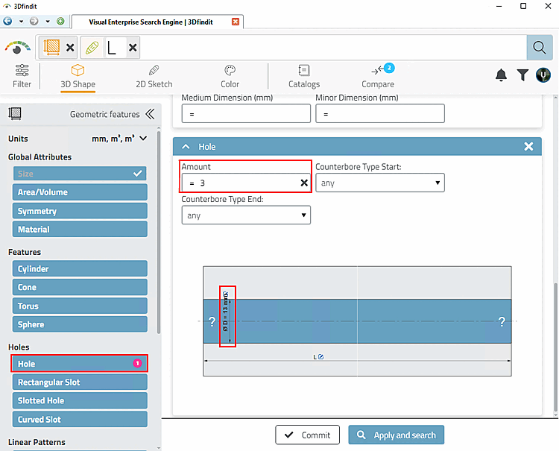Open the Catalogs tab
559x451 pixels.
[x=304, y=76]
